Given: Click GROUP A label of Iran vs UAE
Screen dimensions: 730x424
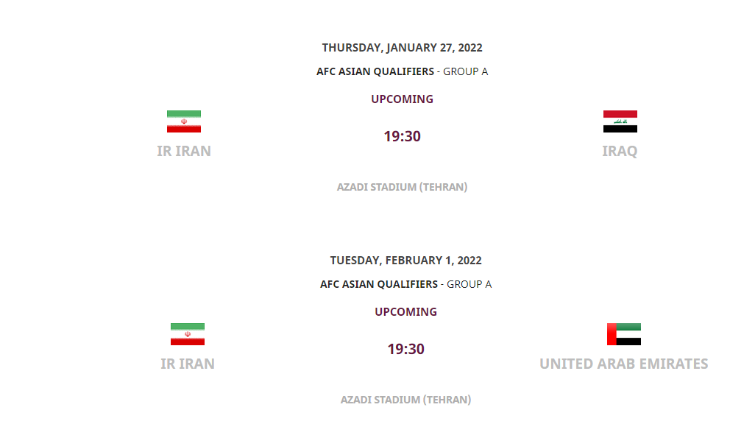Looking at the screenshot, I should (469, 284).
